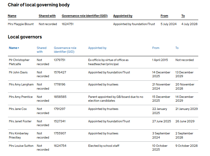
Task: Click Elected by school staff text
Action: [103, 146]
